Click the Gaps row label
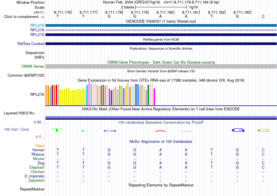 click(40, 145)
